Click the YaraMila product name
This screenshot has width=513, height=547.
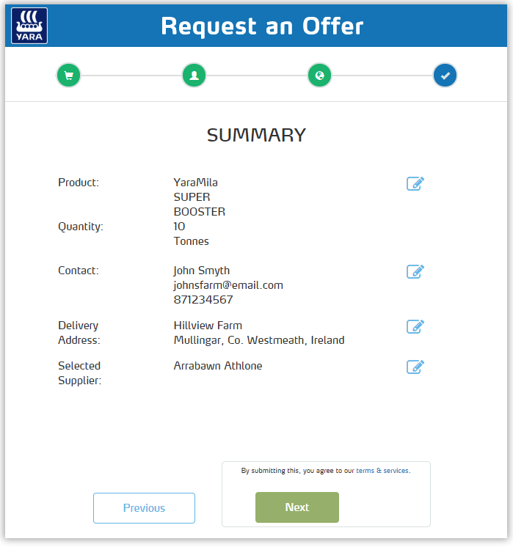pyautogui.click(x=195, y=183)
